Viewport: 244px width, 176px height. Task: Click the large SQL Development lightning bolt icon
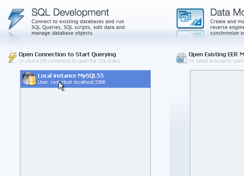pyautogui.click(x=16, y=19)
